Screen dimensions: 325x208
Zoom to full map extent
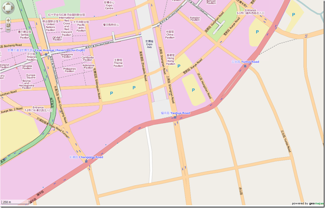pyautogui.click(x=8, y=25)
